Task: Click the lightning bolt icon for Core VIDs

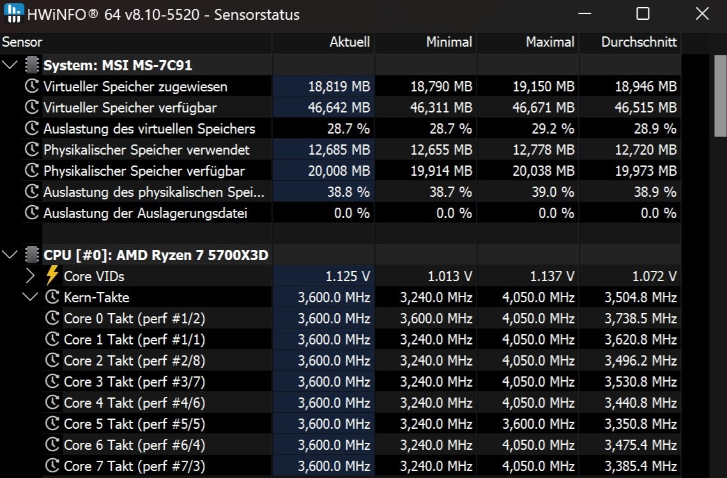Action: coord(52,275)
